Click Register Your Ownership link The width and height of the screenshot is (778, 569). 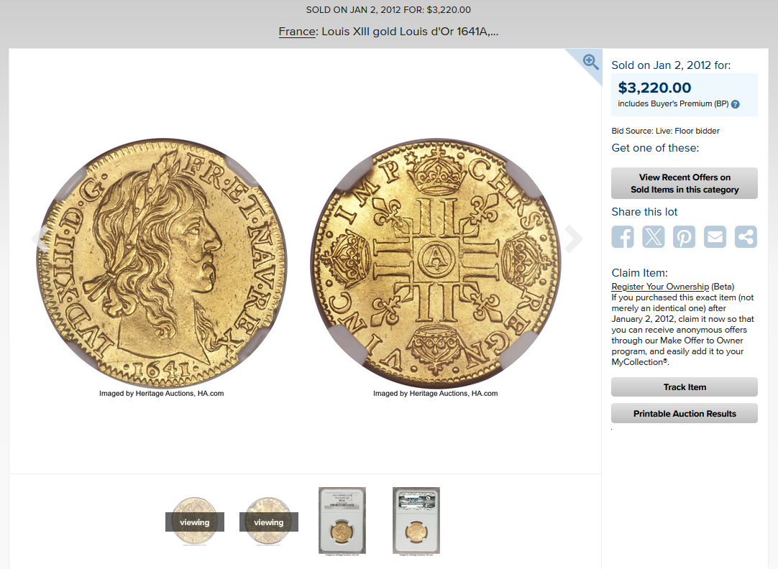pyautogui.click(x=660, y=287)
